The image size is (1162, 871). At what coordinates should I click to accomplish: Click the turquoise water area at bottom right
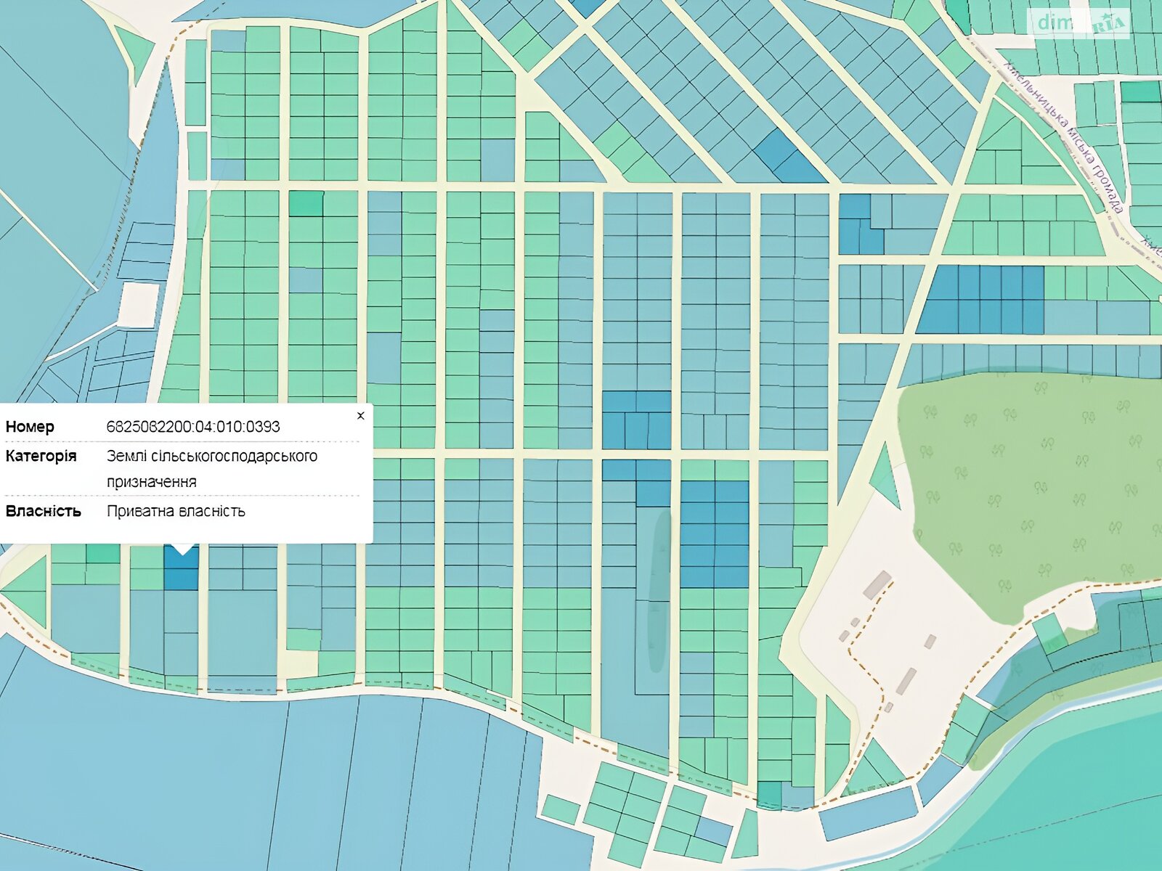pos(1075,798)
